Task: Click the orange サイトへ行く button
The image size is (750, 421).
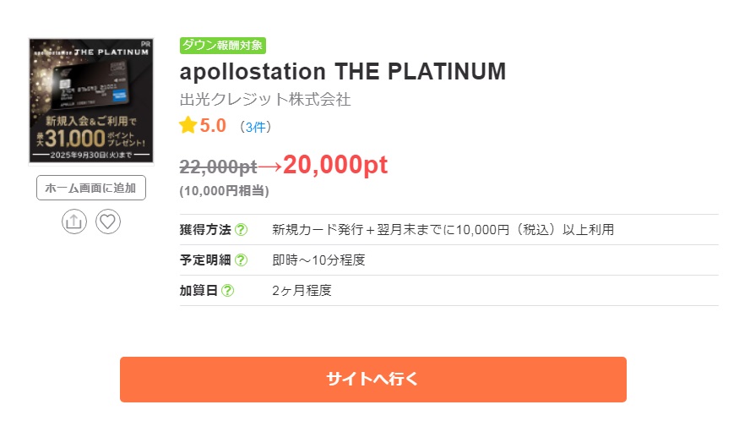Action: point(373,380)
